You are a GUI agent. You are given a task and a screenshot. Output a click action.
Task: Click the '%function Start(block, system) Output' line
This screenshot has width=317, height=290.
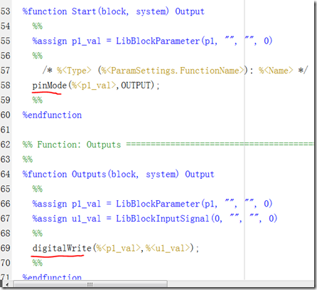(x=114, y=11)
